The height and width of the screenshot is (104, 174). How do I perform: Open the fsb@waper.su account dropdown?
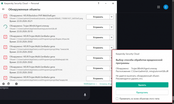pyautogui.click(x=90, y=84)
